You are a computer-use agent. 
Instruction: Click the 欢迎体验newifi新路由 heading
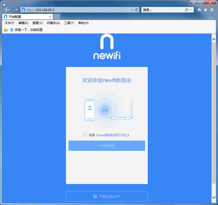pos(107,80)
